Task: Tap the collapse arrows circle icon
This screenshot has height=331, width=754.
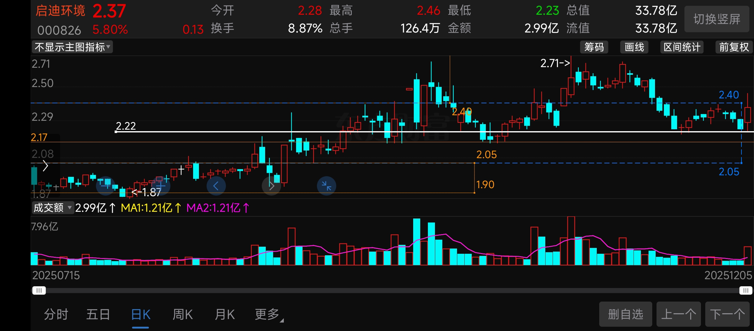Action: click(x=326, y=186)
